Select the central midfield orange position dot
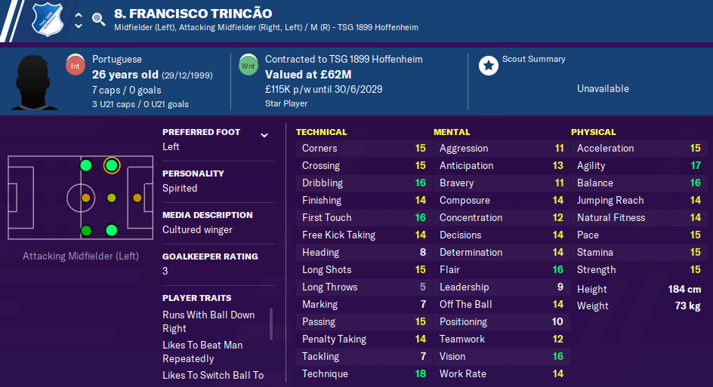The width and height of the screenshot is (713, 387). 85,198
